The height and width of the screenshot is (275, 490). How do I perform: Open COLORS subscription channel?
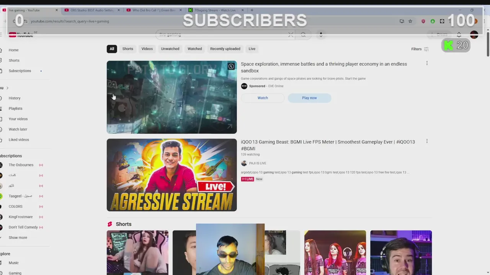(16, 206)
